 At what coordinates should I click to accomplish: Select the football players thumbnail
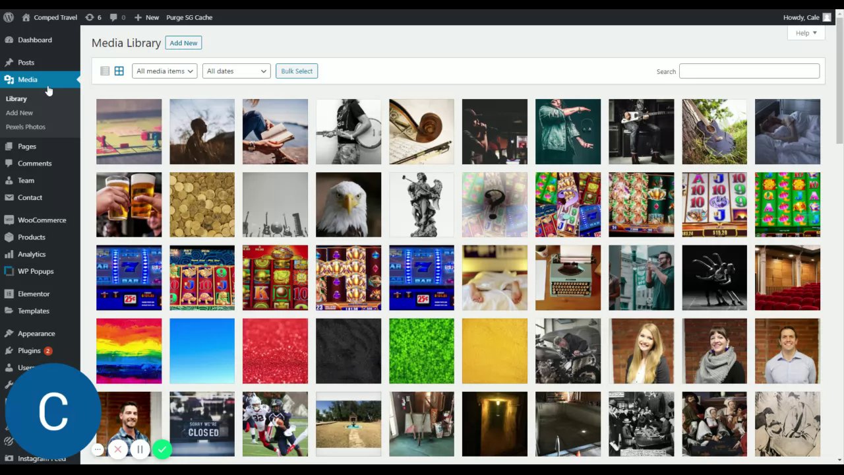275,424
